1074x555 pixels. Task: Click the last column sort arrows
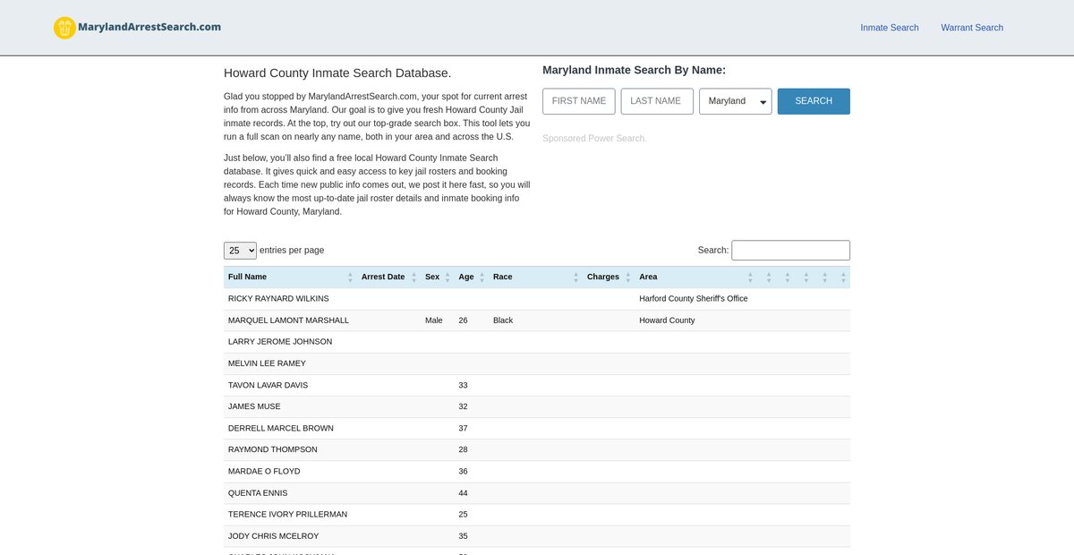tap(843, 277)
